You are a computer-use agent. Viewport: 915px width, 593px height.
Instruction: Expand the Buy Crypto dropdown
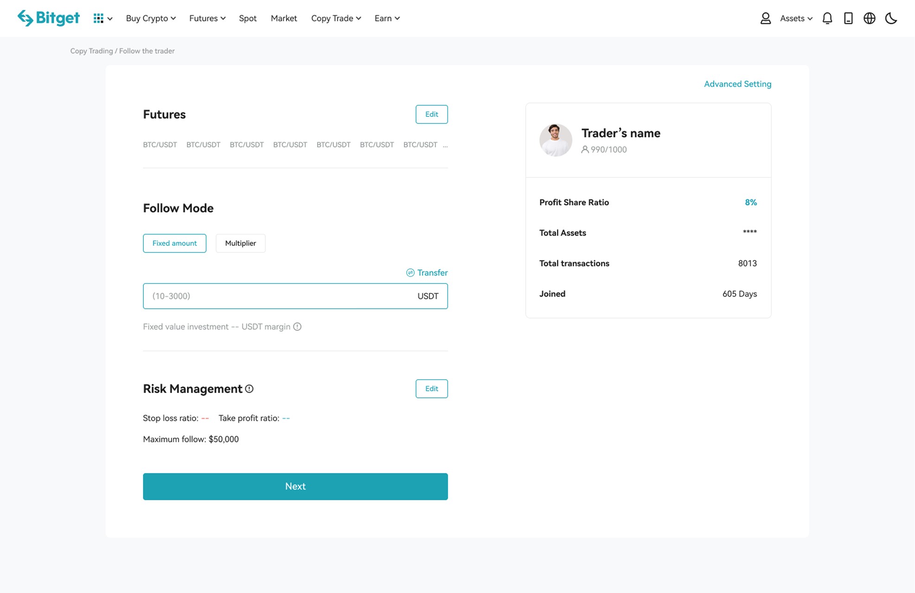tap(151, 19)
